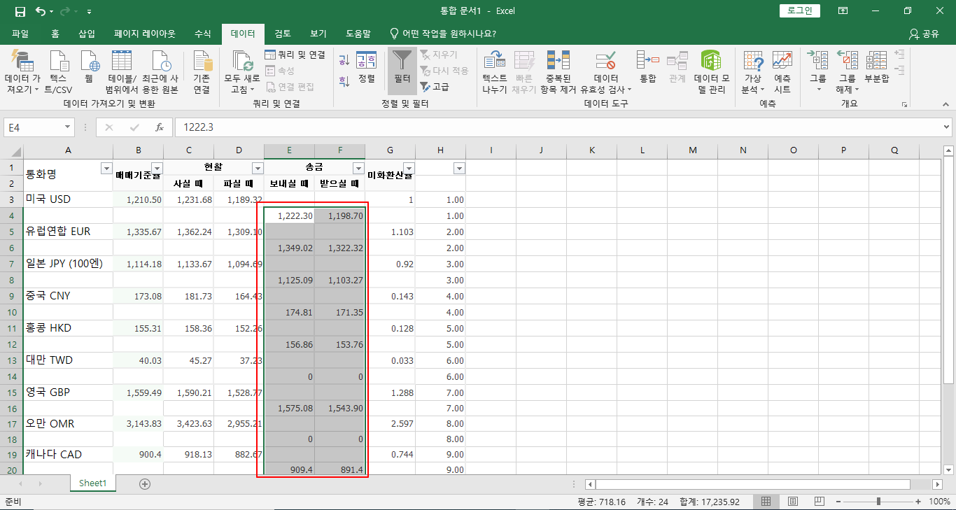
Task: Open the filter dropdown in column B header
Action: [x=157, y=168]
